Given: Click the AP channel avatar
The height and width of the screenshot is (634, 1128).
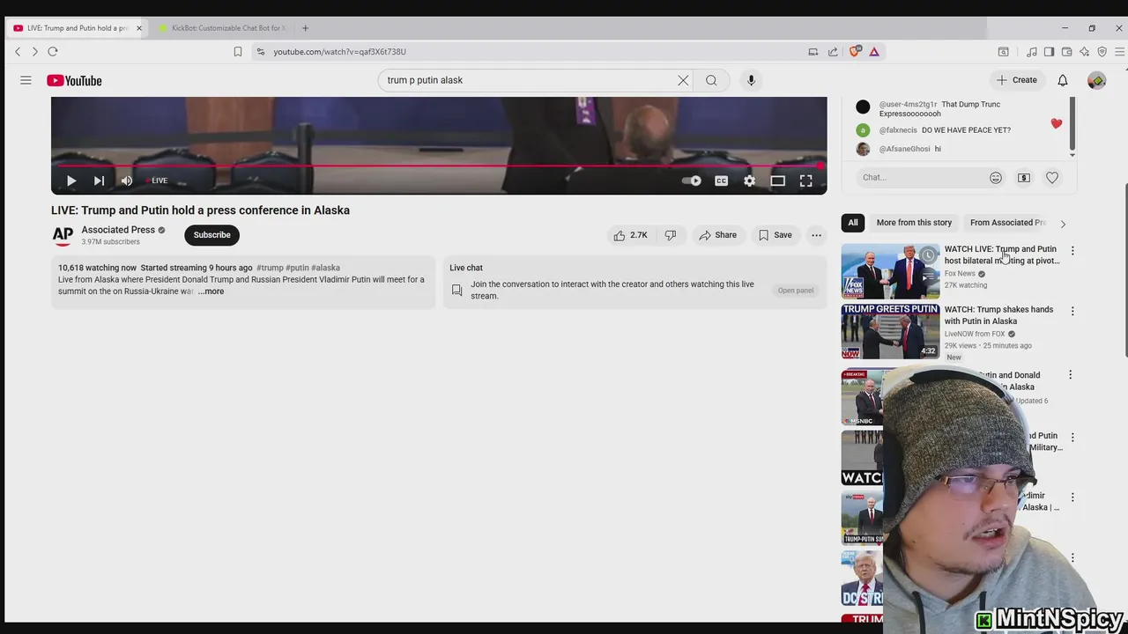Looking at the screenshot, I should (63, 235).
